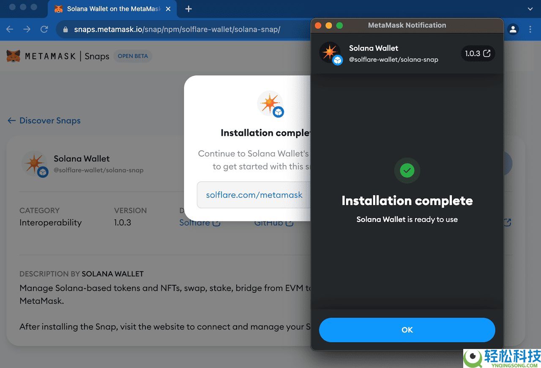View site security lock information

(65, 30)
